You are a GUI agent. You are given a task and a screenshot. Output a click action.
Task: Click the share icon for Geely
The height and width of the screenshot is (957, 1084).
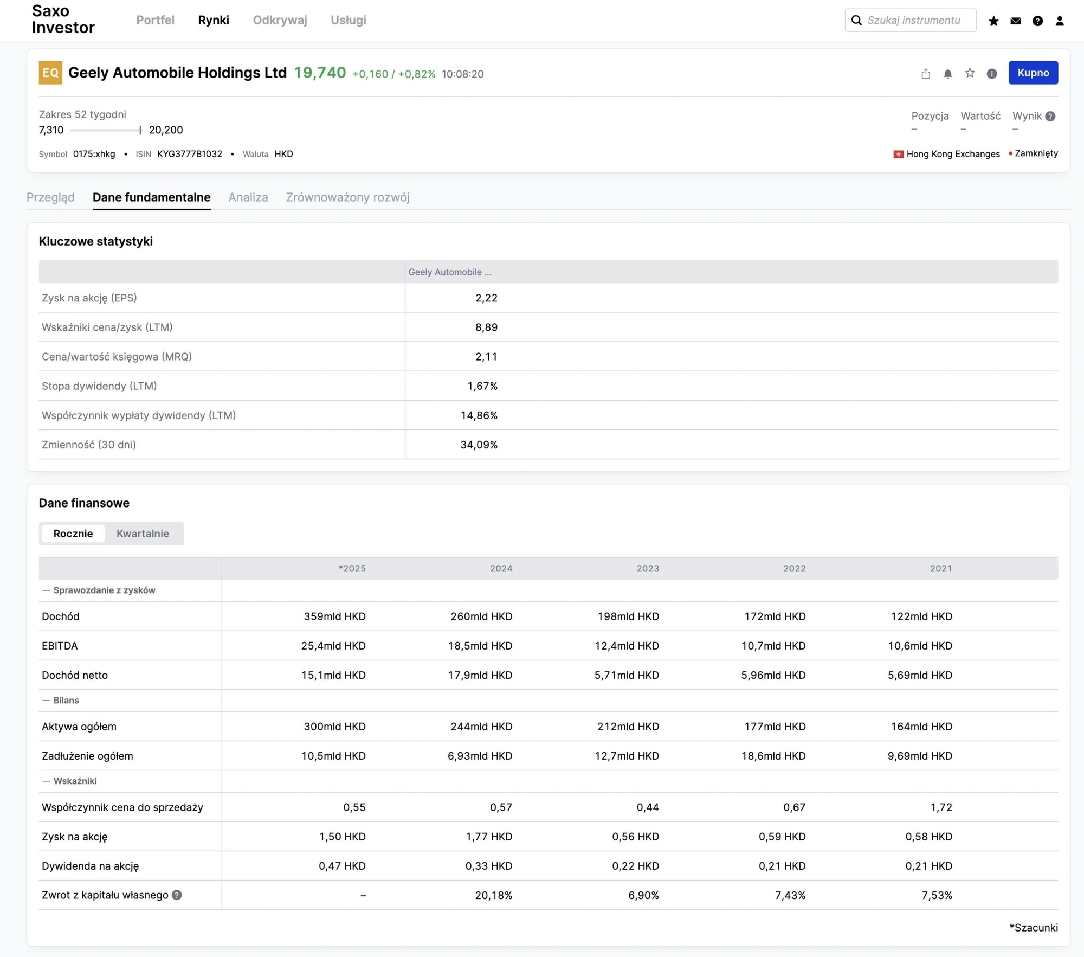pyautogui.click(x=926, y=74)
